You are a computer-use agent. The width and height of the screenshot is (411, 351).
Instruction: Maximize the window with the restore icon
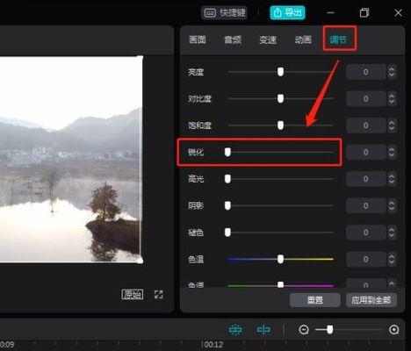[x=364, y=13]
